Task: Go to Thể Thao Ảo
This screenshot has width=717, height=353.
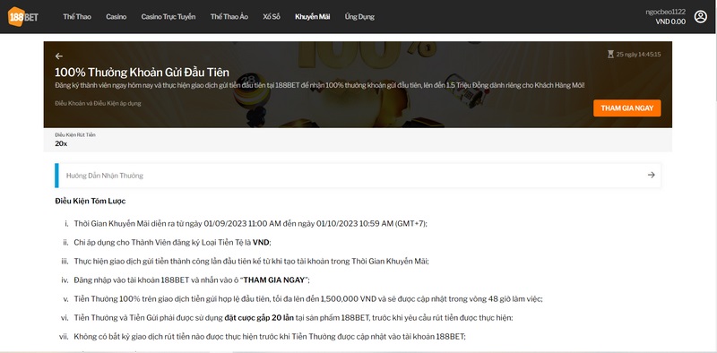Action: [x=229, y=17]
